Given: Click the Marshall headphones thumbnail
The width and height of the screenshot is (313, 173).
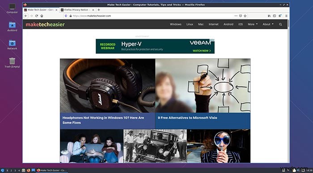Looking at the screenshot, I should click(x=107, y=86).
